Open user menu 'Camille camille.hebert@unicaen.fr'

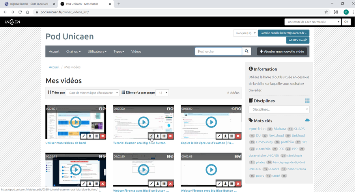click(x=284, y=33)
